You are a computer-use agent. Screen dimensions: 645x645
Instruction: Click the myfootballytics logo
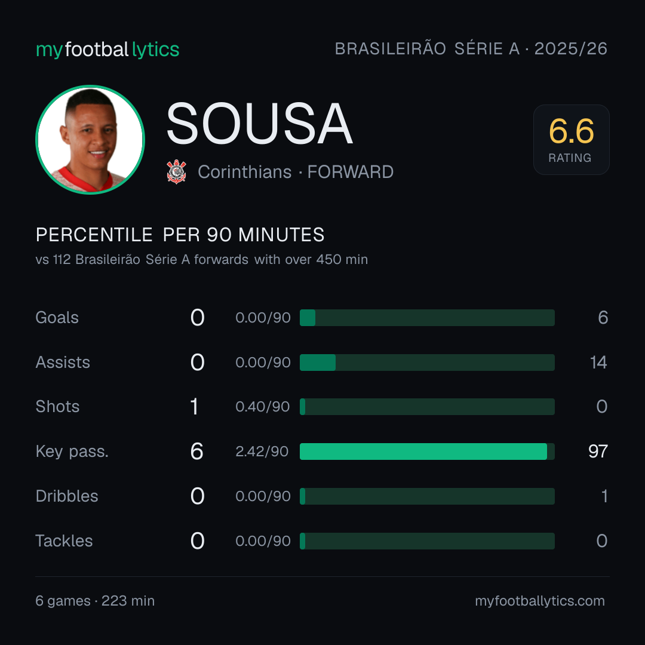[x=107, y=50]
